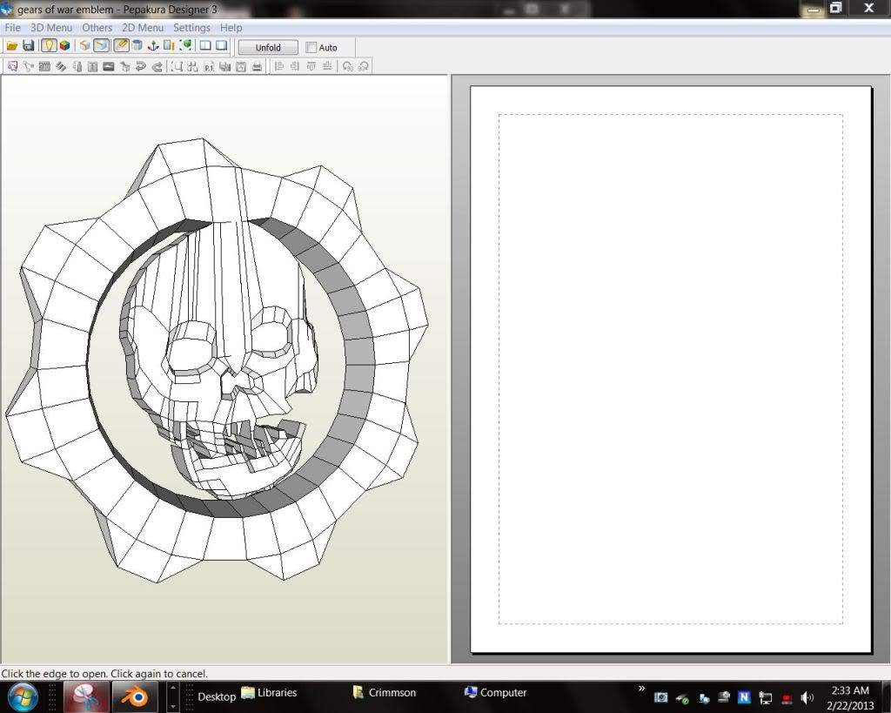
Task: Open the 3D Menu
Action: click(x=51, y=28)
